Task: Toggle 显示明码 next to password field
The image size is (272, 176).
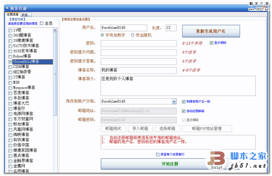Action: [211, 43]
